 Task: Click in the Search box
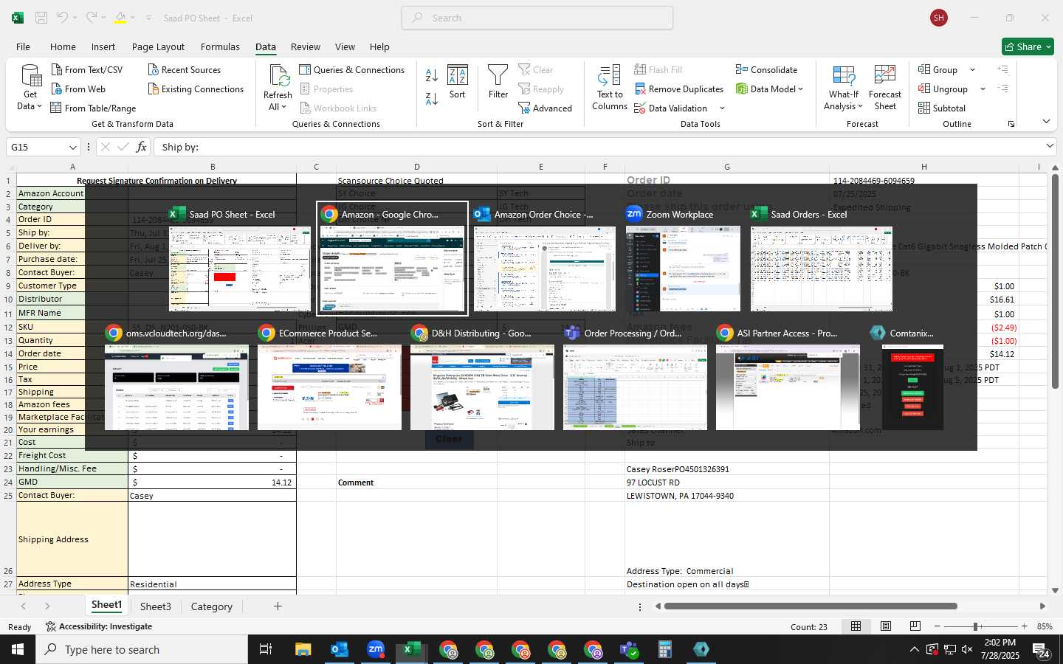click(x=537, y=18)
